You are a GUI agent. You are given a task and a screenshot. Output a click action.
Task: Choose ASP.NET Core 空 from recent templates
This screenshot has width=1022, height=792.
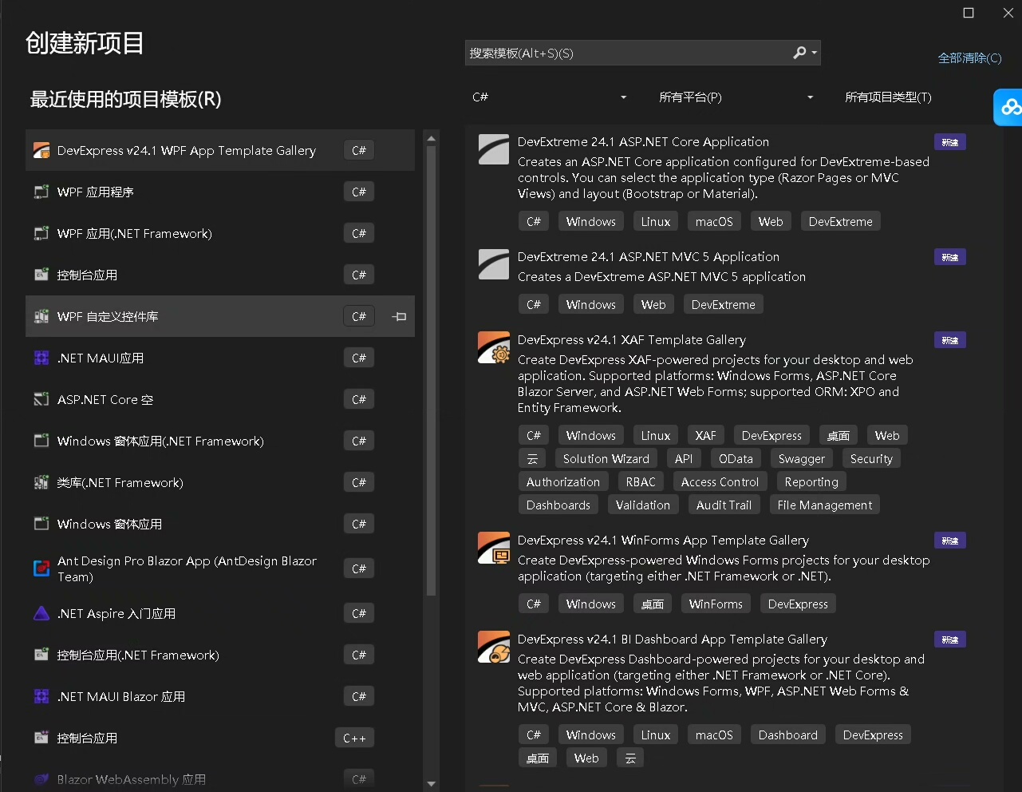tap(220, 399)
